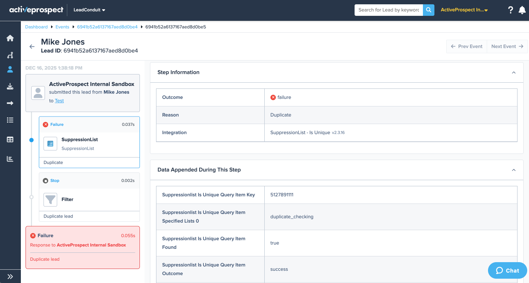Select the red Failure response card
This screenshot has width=529, height=283.
click(83, 247)
